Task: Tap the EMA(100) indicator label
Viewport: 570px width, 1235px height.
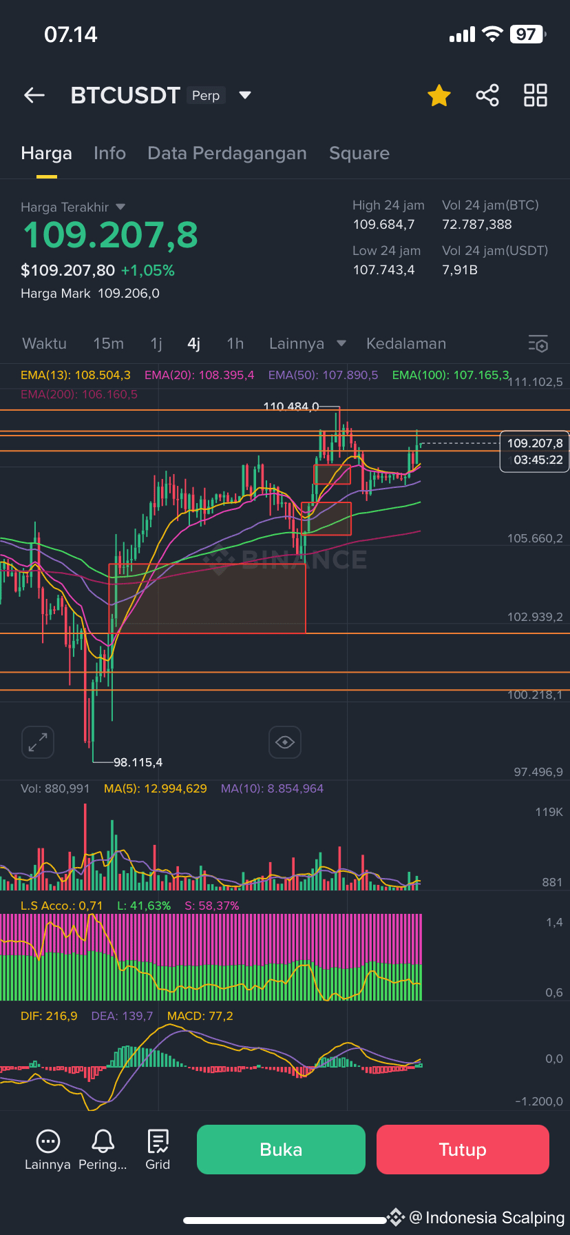Action: [x=451, y=375]
